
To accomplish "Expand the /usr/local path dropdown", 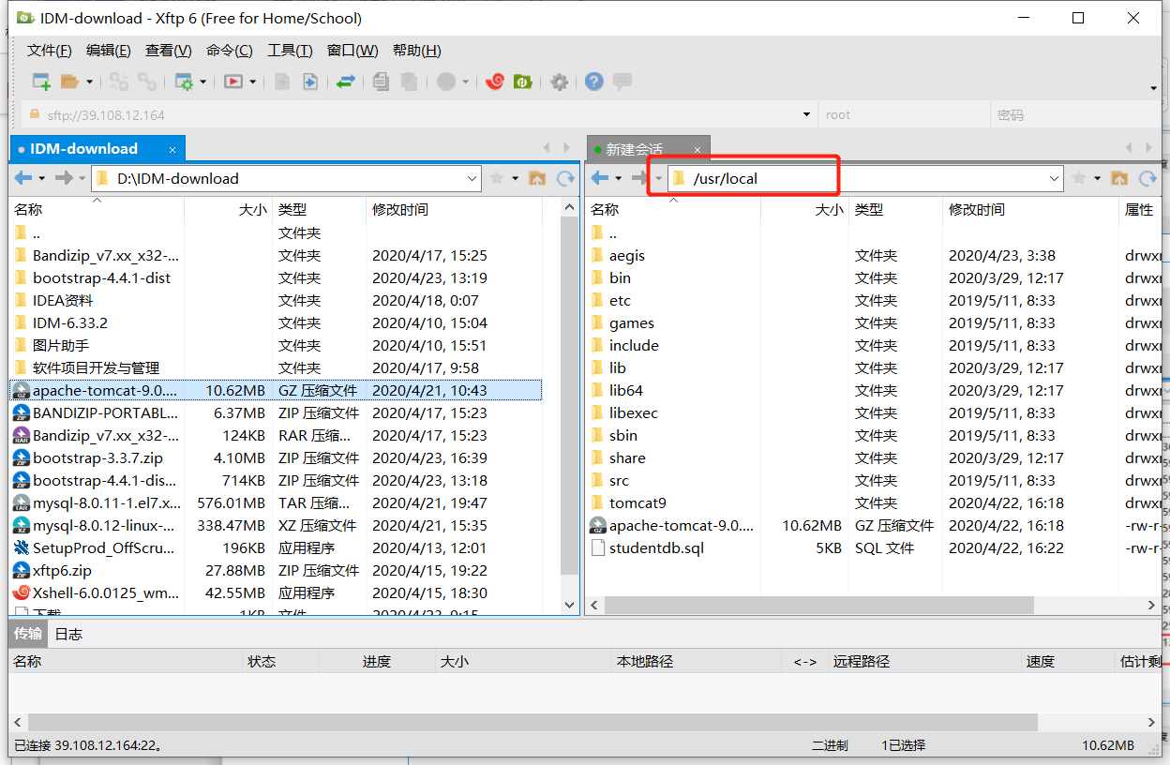I will (1055, 178).
